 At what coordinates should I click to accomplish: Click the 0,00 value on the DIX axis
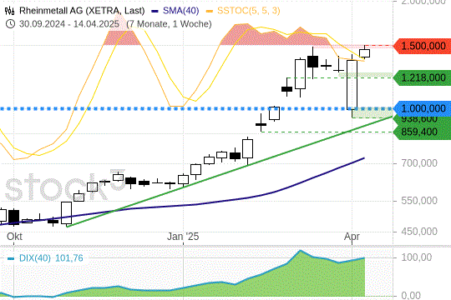click(411, 295)
